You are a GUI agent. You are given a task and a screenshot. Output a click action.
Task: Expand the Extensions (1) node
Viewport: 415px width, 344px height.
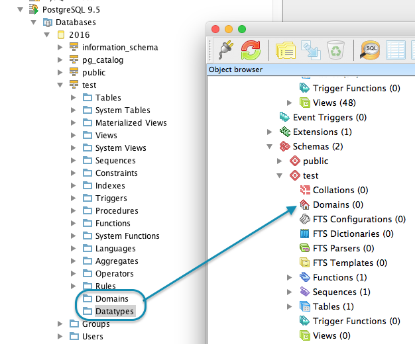269,132
